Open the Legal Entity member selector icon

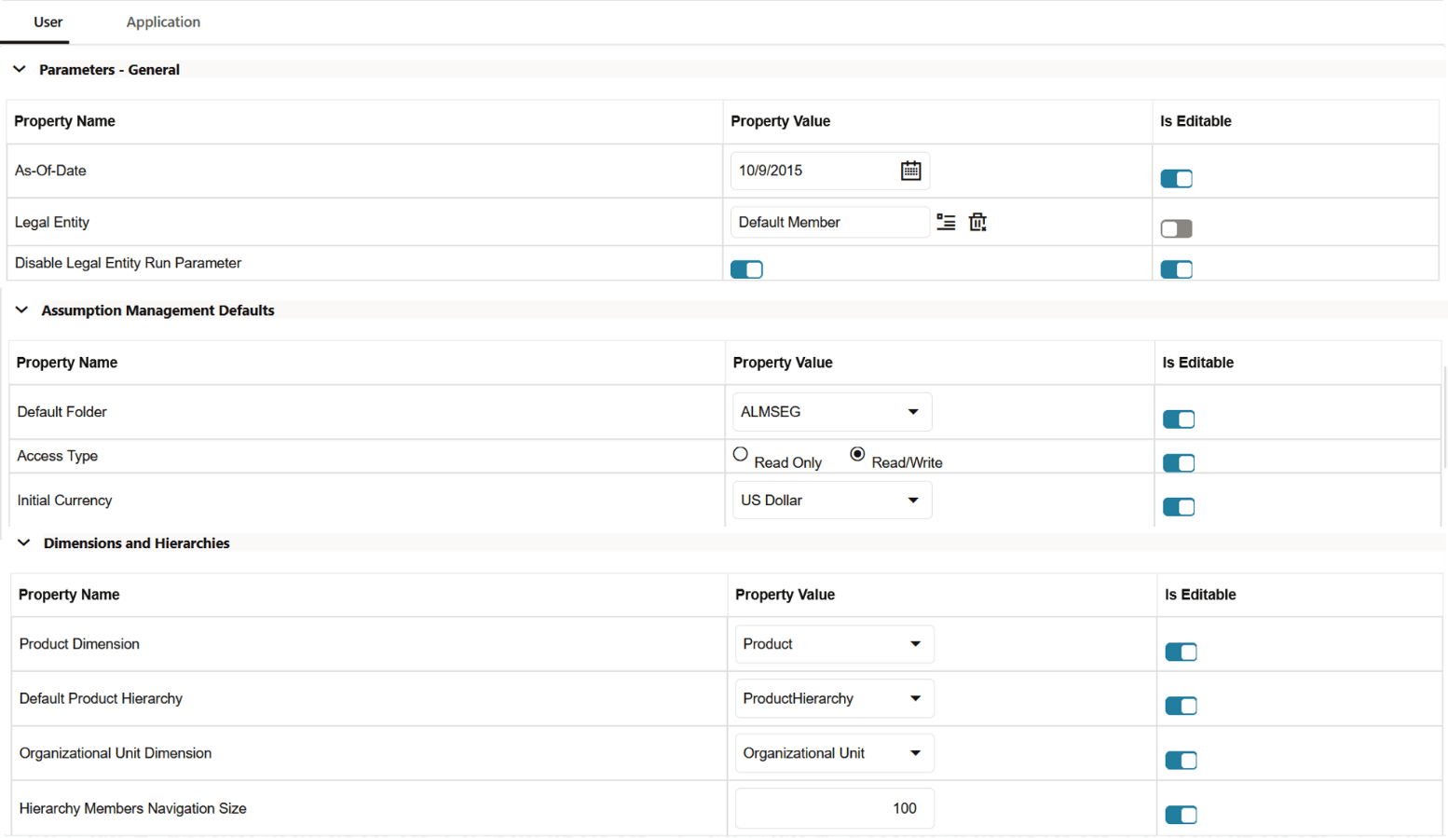[x=946, y=222]
